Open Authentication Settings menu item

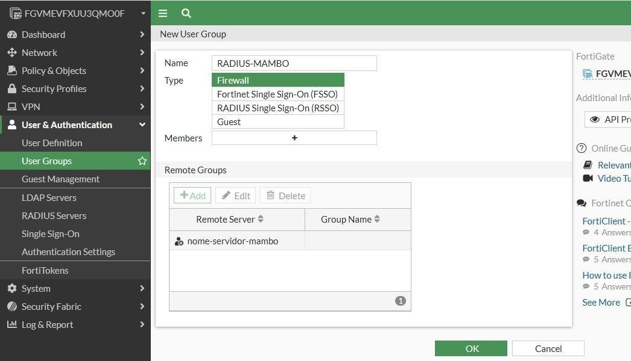coord(75,251)
